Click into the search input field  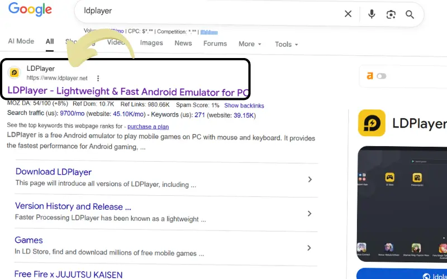pos(212,11)
